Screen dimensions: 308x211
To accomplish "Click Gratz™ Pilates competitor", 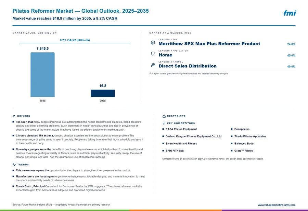I will click(x=244, y=151).
